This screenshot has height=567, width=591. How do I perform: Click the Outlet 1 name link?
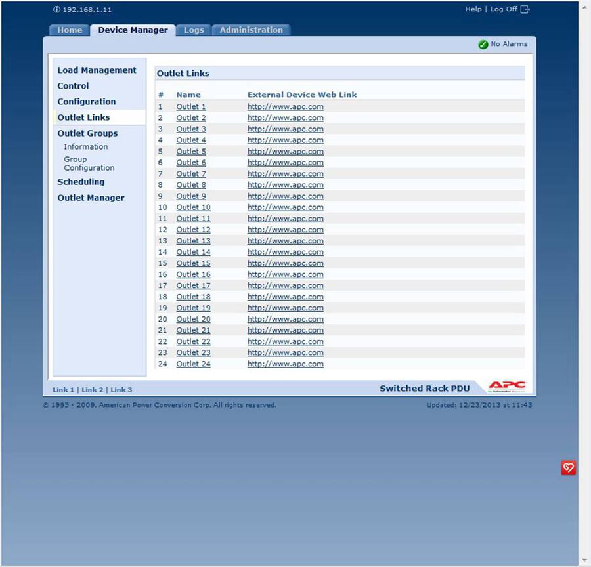[190, 106]
